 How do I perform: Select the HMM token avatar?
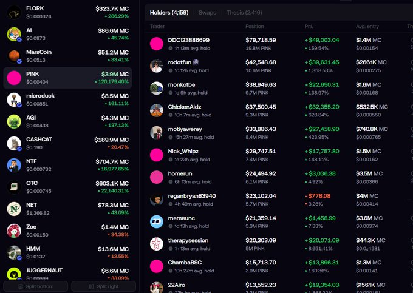click(x=14, y=252)
